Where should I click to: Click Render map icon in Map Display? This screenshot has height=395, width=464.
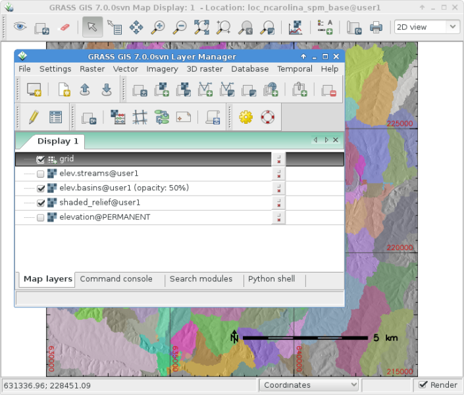tap(41, 28)
